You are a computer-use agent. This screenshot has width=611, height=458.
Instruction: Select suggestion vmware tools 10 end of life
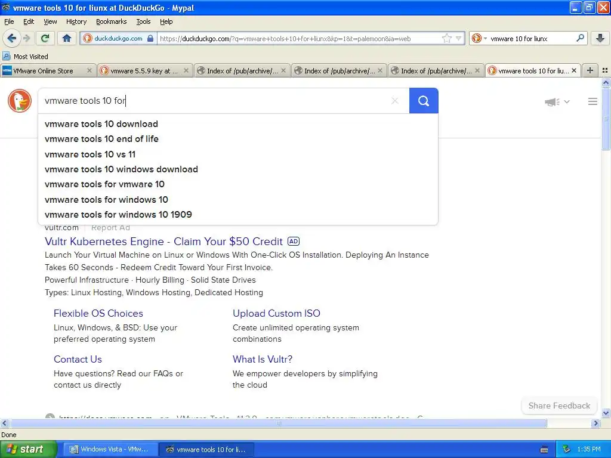point(237,138)
